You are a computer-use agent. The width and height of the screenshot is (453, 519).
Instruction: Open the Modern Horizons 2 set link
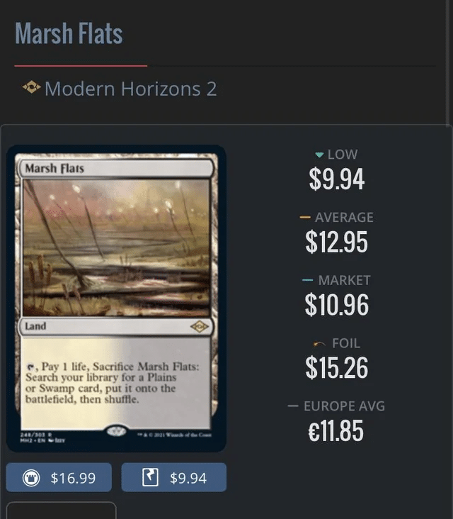click(x=131, y=89)
